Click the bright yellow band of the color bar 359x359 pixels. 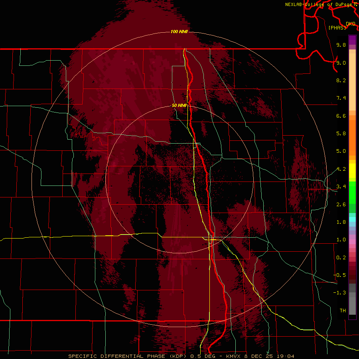[x=352, y=171]
